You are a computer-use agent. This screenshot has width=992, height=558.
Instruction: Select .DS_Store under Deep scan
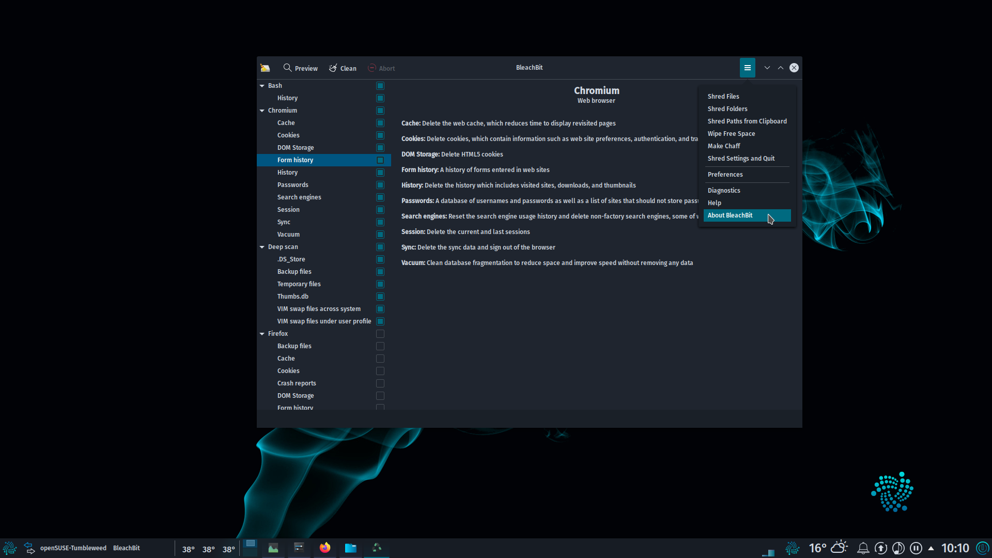(324, 259)
